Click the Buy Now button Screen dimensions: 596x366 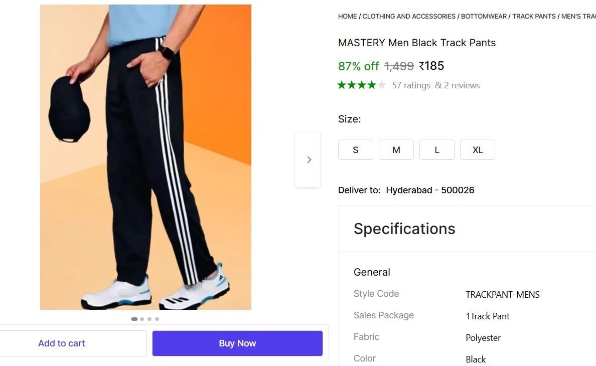pos(237,343)
